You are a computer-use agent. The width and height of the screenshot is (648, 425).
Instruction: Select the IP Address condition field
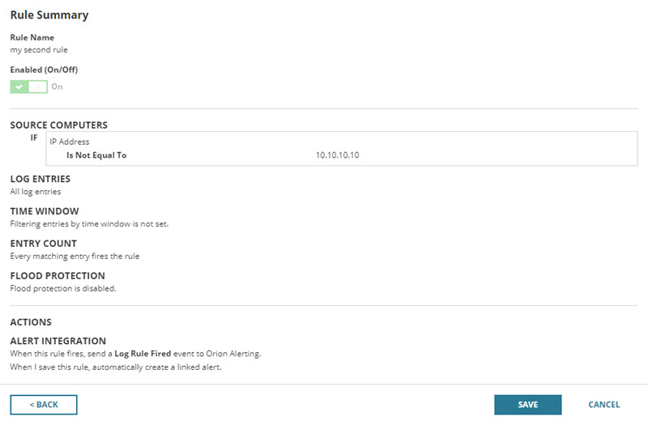[x=69, y=142]
